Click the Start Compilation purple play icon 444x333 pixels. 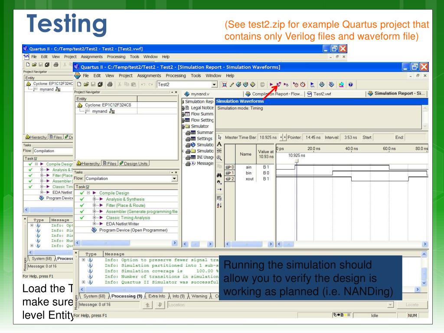click(x=271, y=85)
